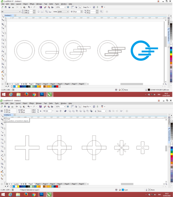This screenshot has width=173, height=197.
Task: Click the Export icon in top window toolbar
Action: point(49,7)
